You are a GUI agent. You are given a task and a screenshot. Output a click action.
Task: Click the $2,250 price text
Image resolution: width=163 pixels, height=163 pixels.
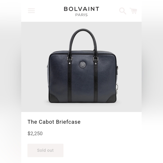(x=35, y=133)
